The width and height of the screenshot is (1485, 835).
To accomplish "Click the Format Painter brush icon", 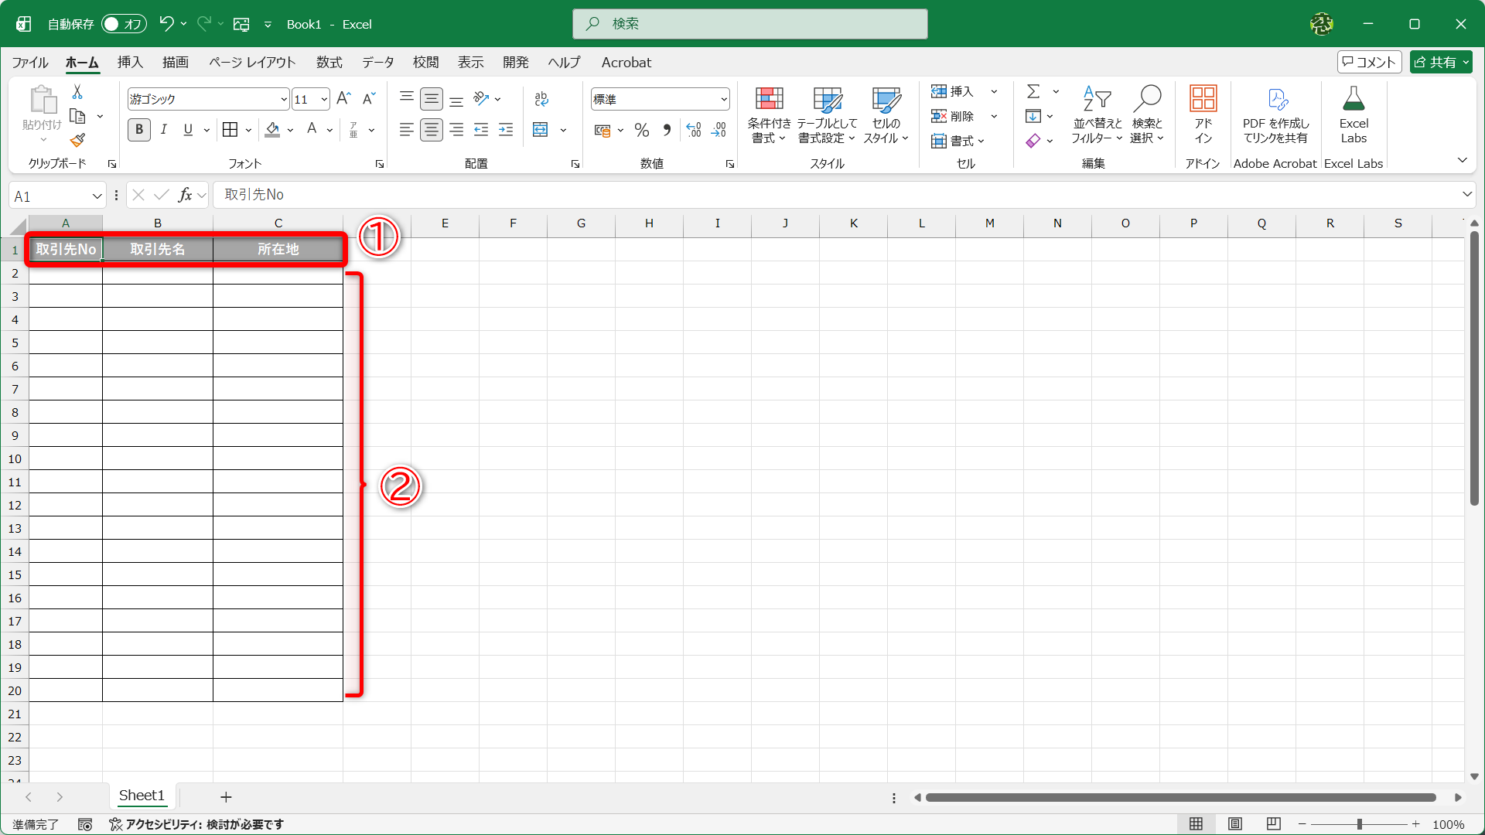I will click(77, 141).
